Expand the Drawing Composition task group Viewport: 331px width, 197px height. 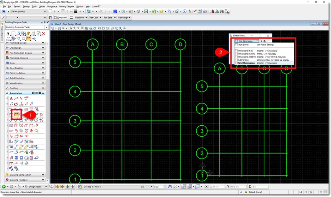pos(25,175)
